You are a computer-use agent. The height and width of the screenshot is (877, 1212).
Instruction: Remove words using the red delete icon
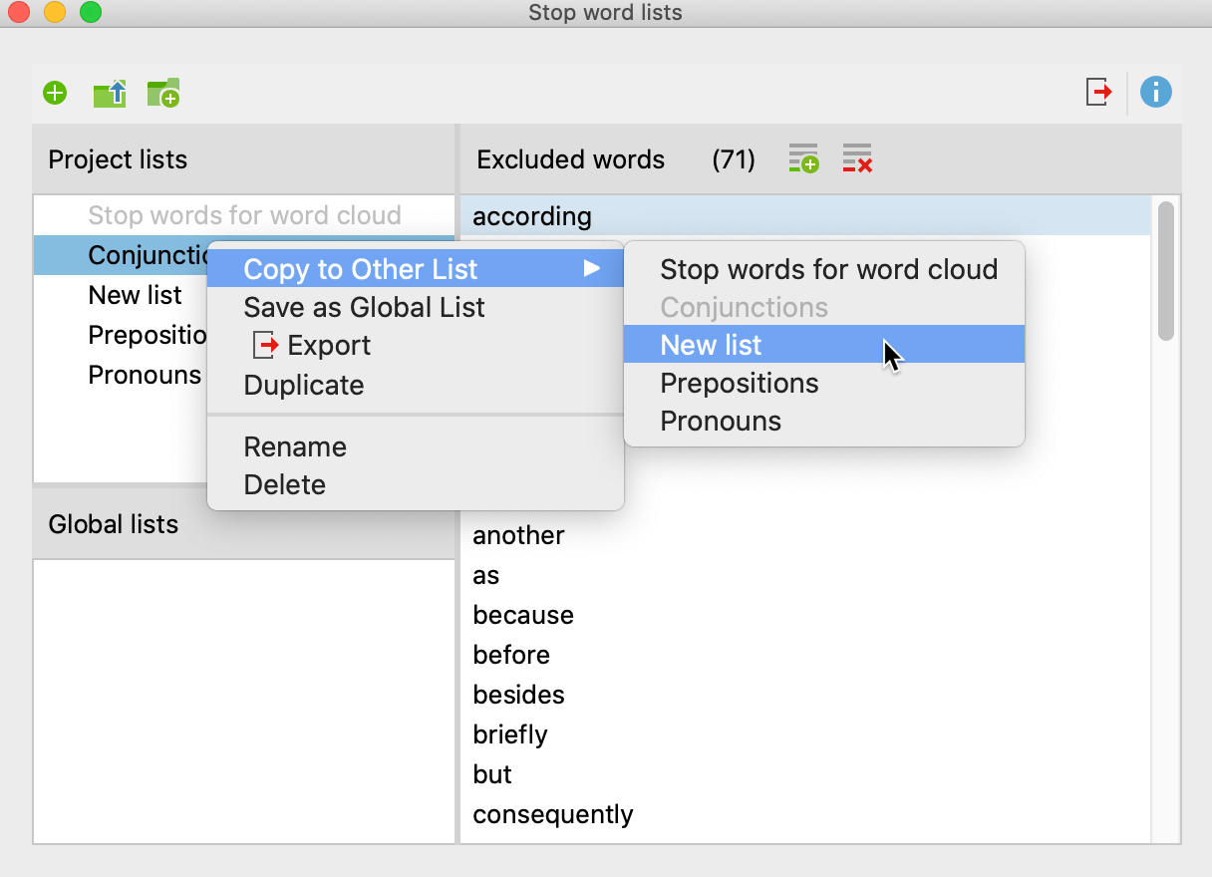coord(855,158)
